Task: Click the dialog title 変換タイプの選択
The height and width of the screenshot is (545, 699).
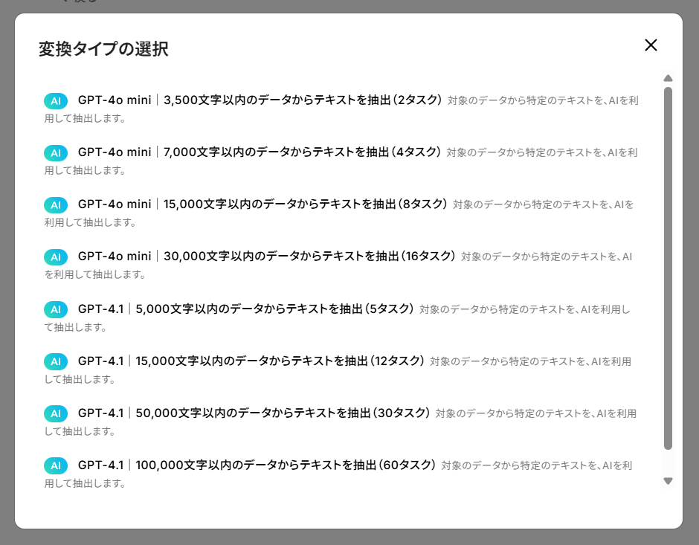Action: (x=103, y=48)
